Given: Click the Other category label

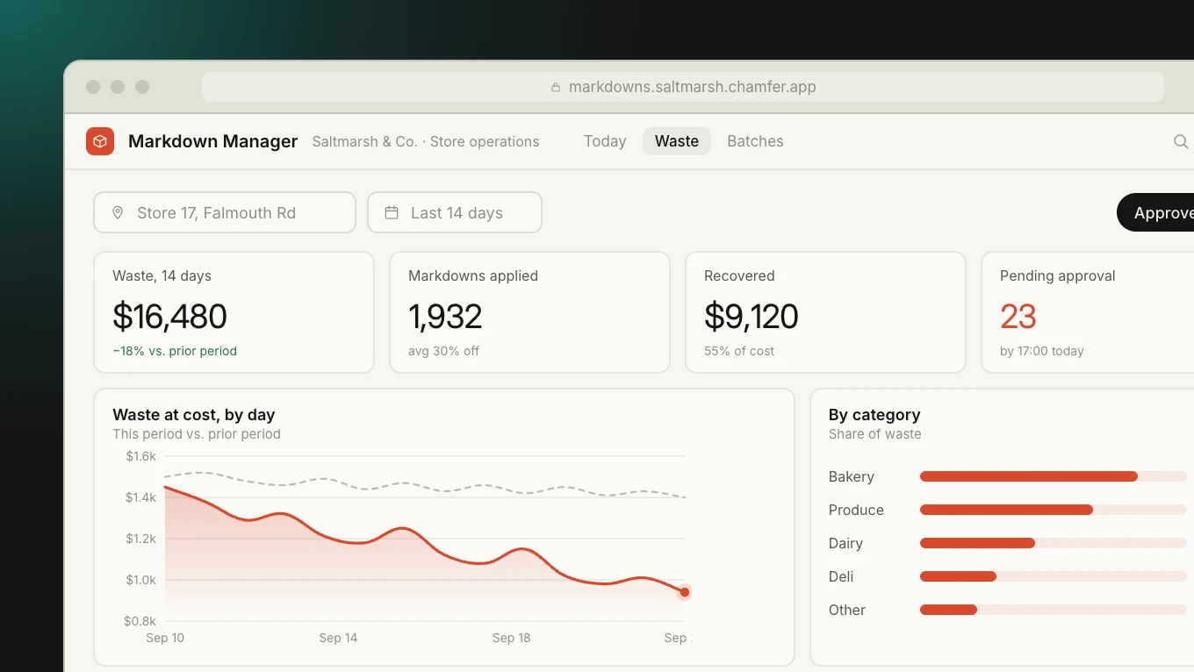Looking at the screenshot, I should point(847,610).
